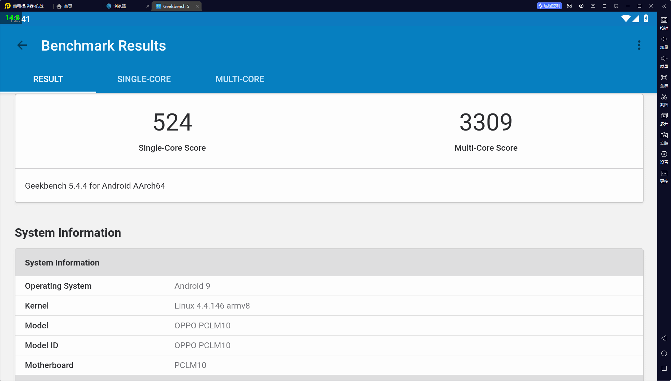
Task: Switch to the MULTI-CORE tab
Action: [240, 79]
